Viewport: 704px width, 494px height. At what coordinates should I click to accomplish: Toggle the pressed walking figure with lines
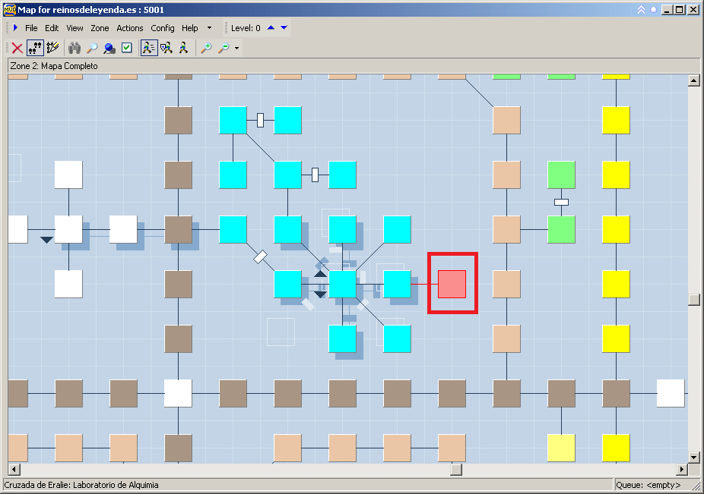(148, 48)
